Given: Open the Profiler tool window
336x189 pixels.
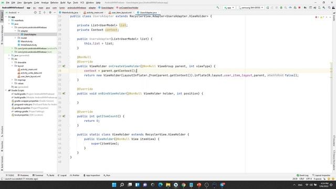Looking at the screenshot, I should pyautogui.click(x=75, y=175).
